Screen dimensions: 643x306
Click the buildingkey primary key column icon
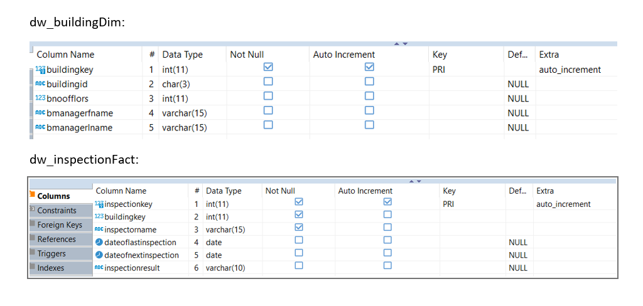pyautogui.click(x=40, y=70)
